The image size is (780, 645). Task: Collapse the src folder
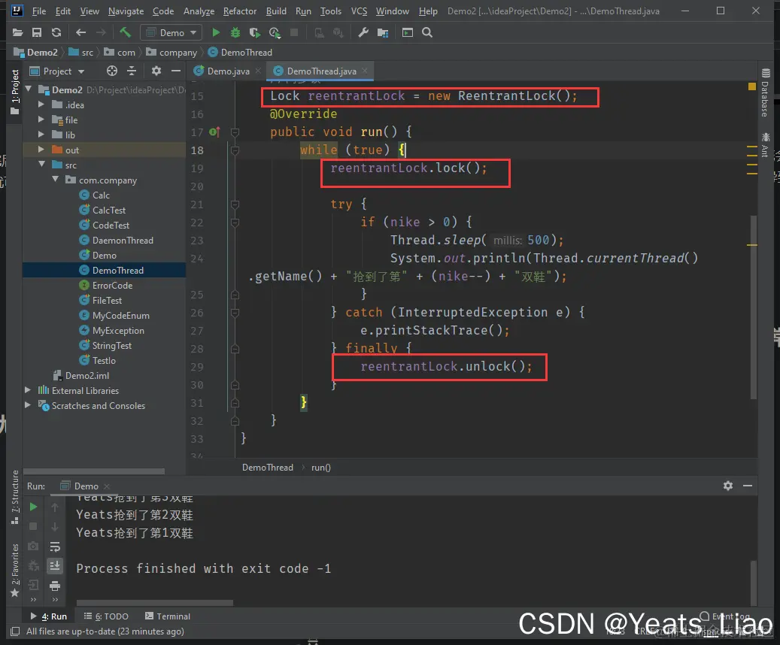(x=42, y=164)
